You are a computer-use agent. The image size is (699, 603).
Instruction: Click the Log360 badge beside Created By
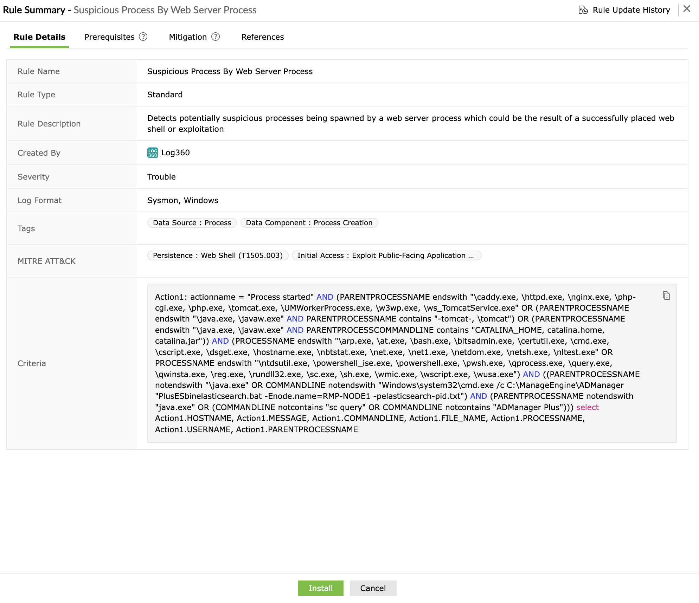click(152, 153)
